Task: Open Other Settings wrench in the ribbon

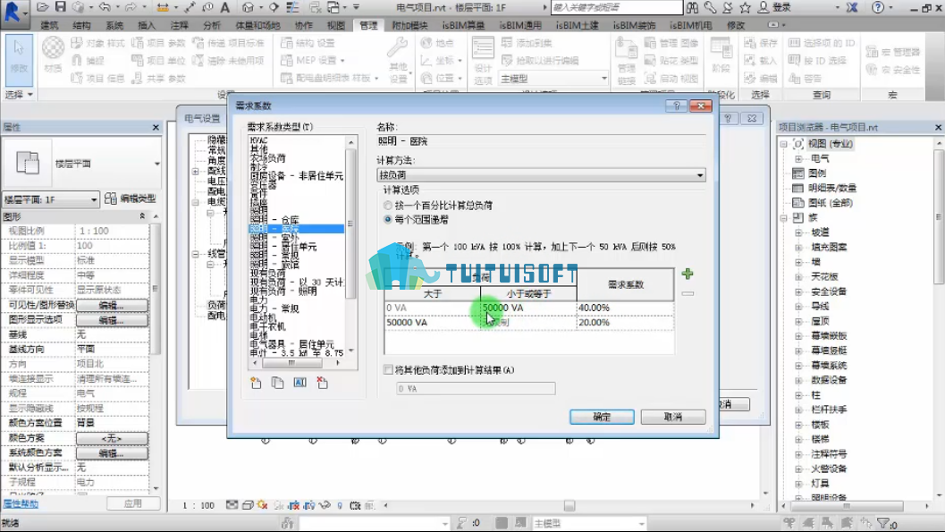Action: click(x=398, y=59)
